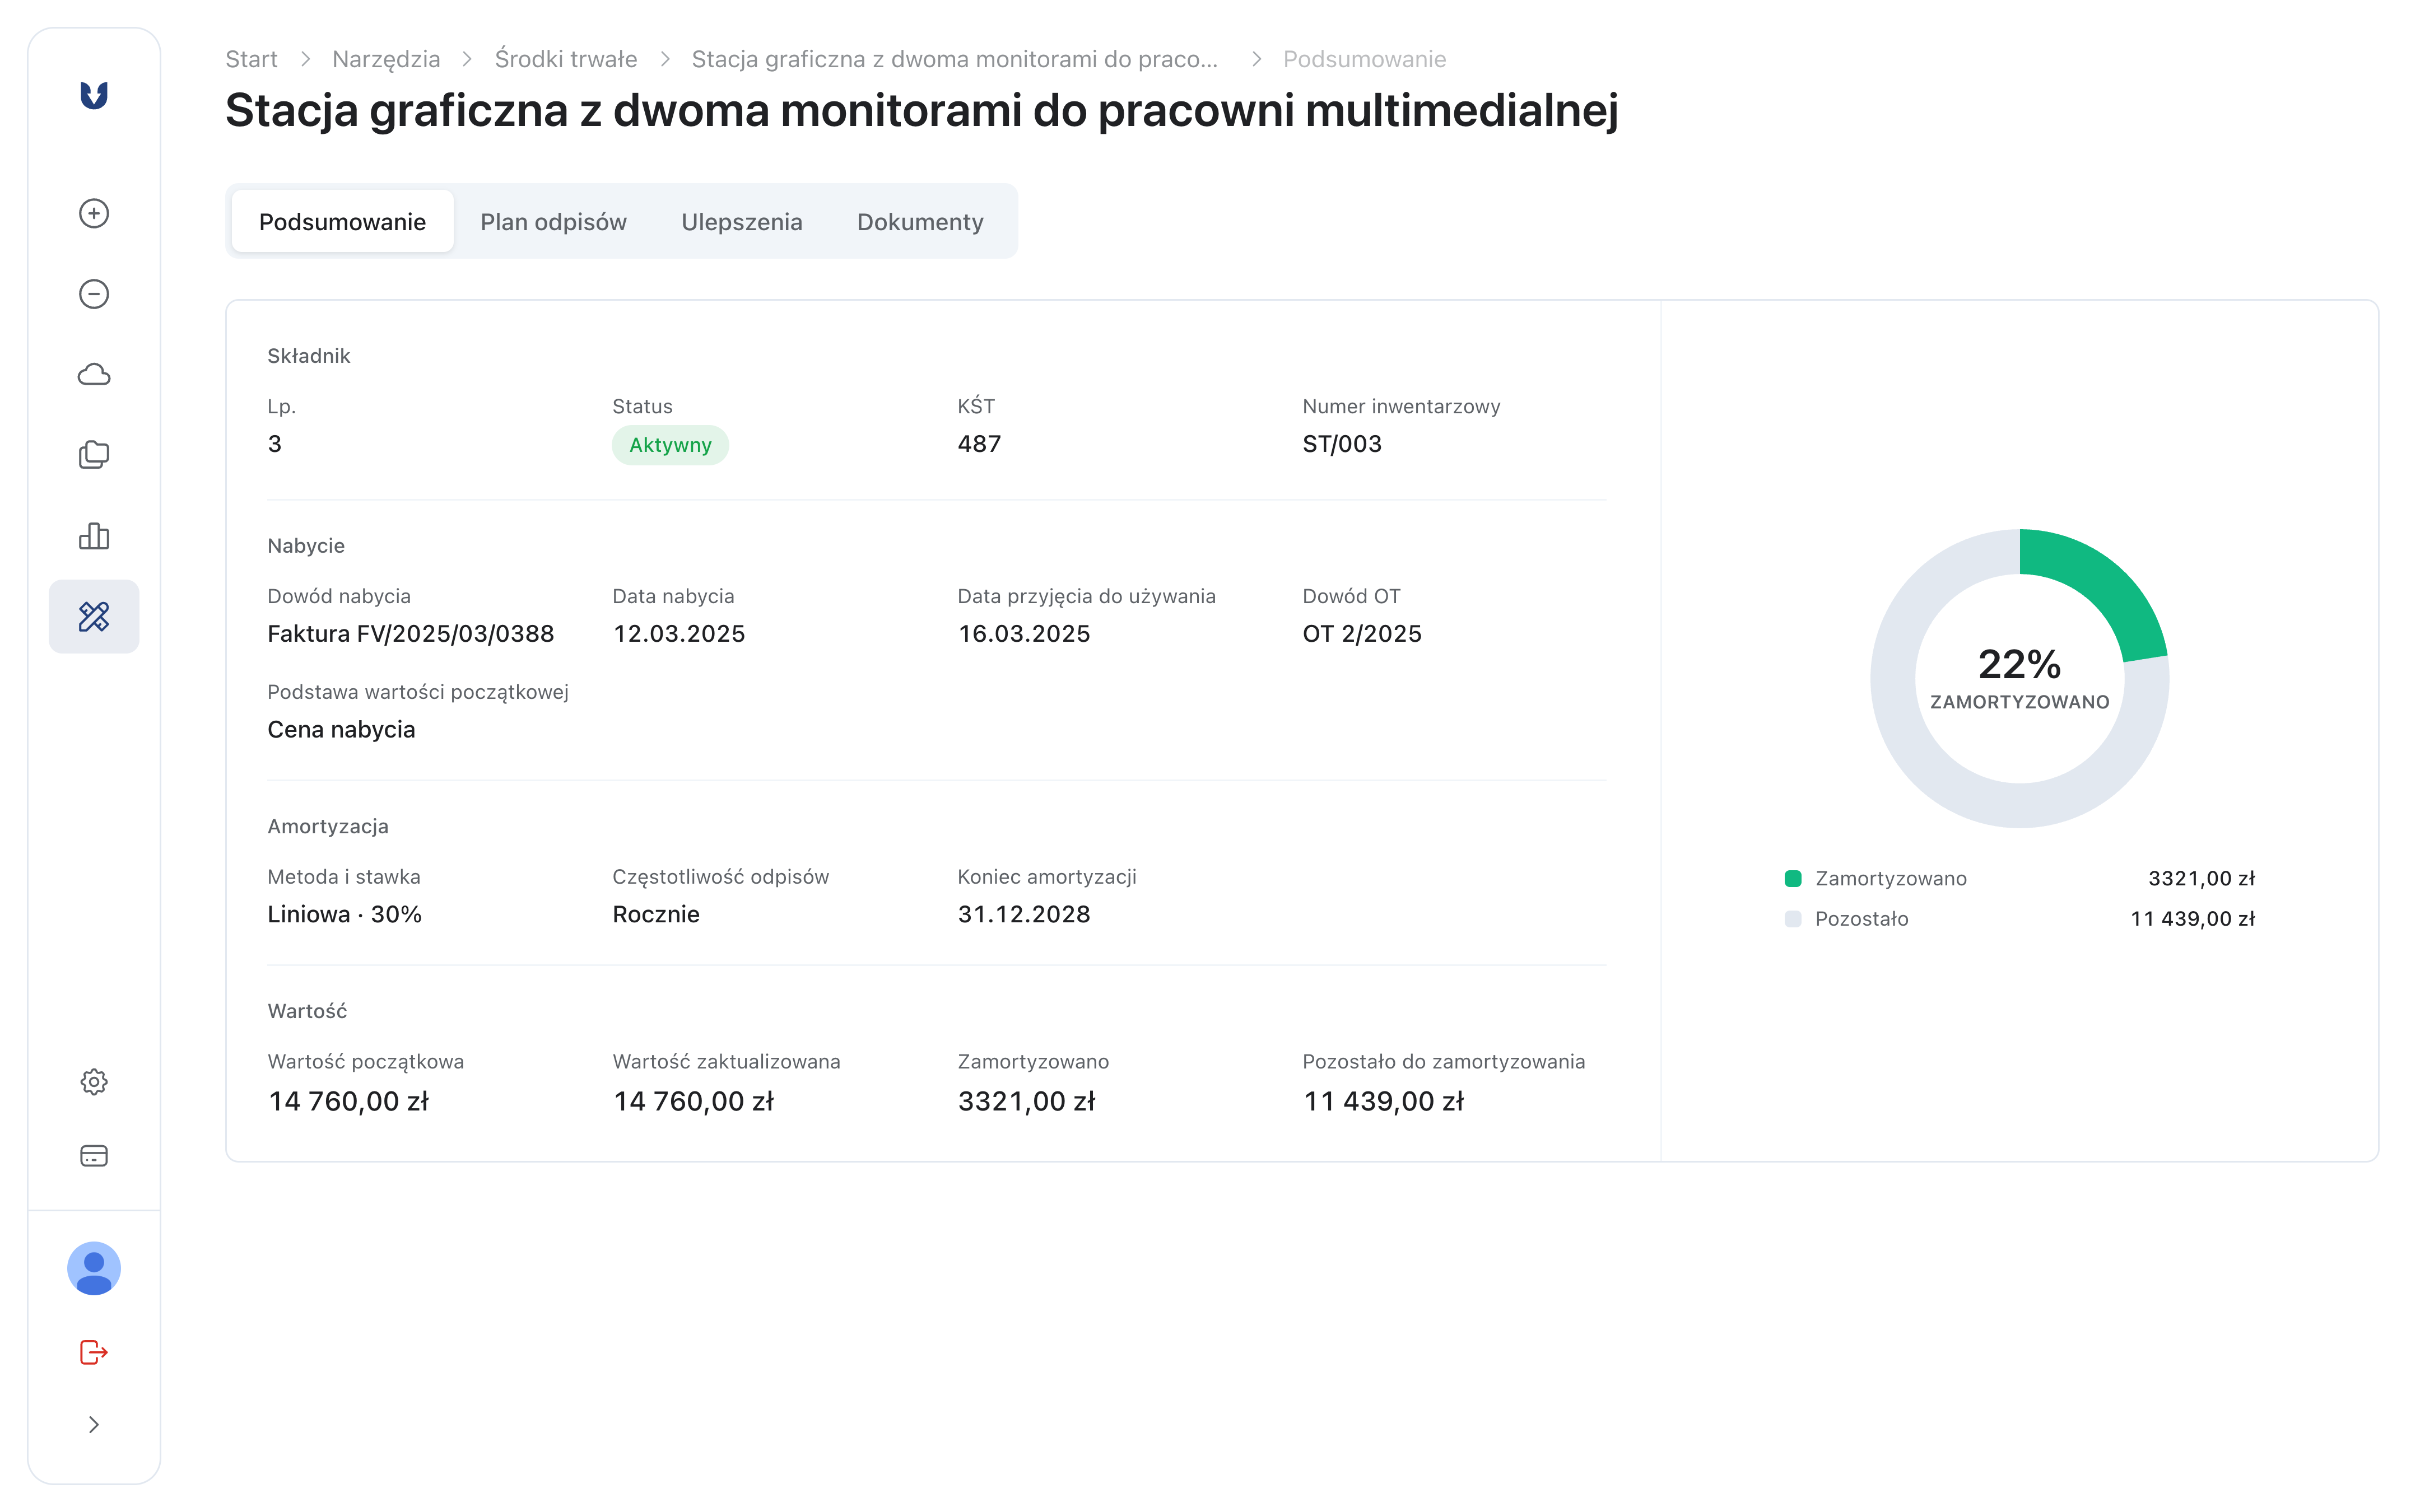Click the Liniowa · 30% method value

pyautogui.click(x=344, y=914)
